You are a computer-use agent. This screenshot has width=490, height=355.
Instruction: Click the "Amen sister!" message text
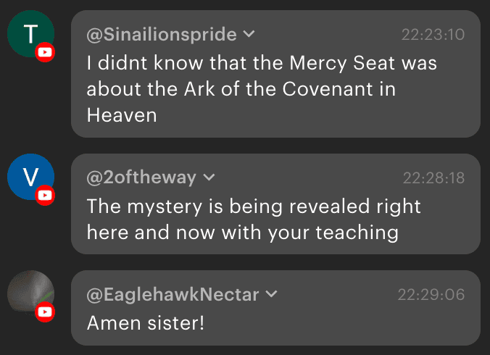[x=146, y=322]
